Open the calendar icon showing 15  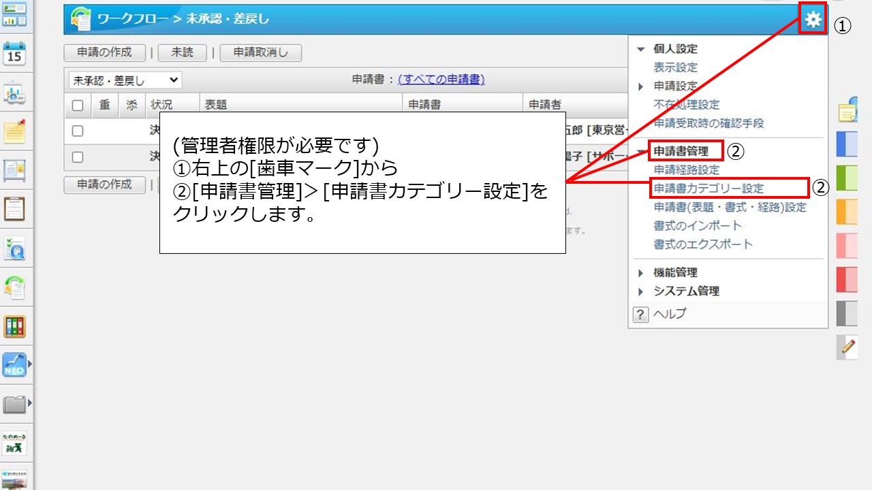[x=14, y=54]
